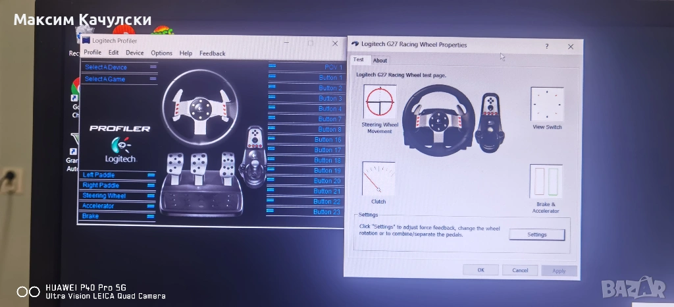This screenshot has height=307, width=674.
Task: Click the View Switch POV indicator
Action: point(546,104)
